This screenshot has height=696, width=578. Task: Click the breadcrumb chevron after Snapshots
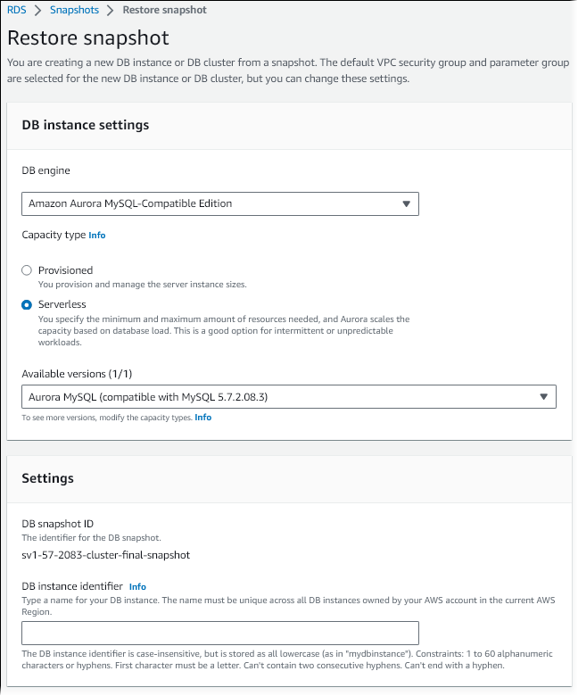[x=111, y=10]
